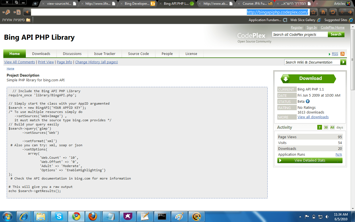Open the command prompt taskbar icon

[162, 216]
